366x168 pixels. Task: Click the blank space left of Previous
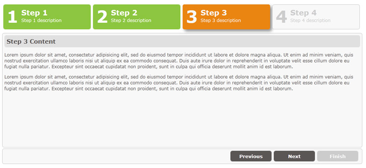pyautogui.click(x=117, y=156)
